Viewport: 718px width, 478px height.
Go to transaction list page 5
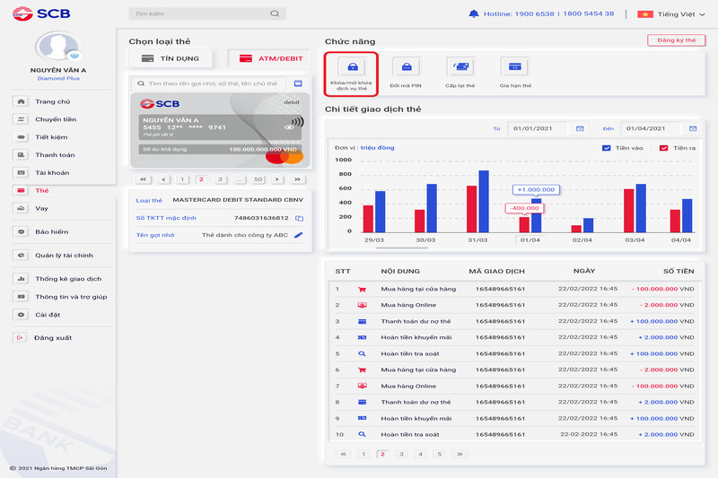[x=440, y=454]
